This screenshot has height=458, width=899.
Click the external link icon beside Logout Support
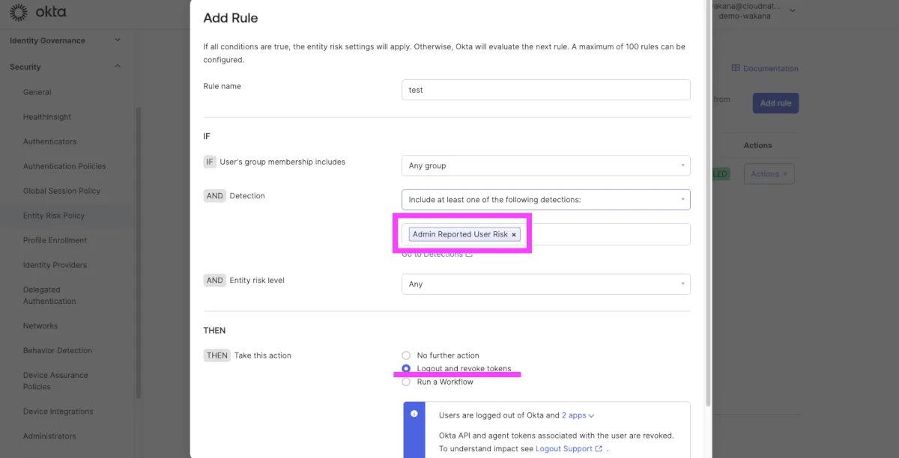(599, 449)
